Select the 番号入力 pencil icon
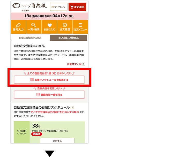The height and width of the screenshot is (157, 194). [18, 27]
